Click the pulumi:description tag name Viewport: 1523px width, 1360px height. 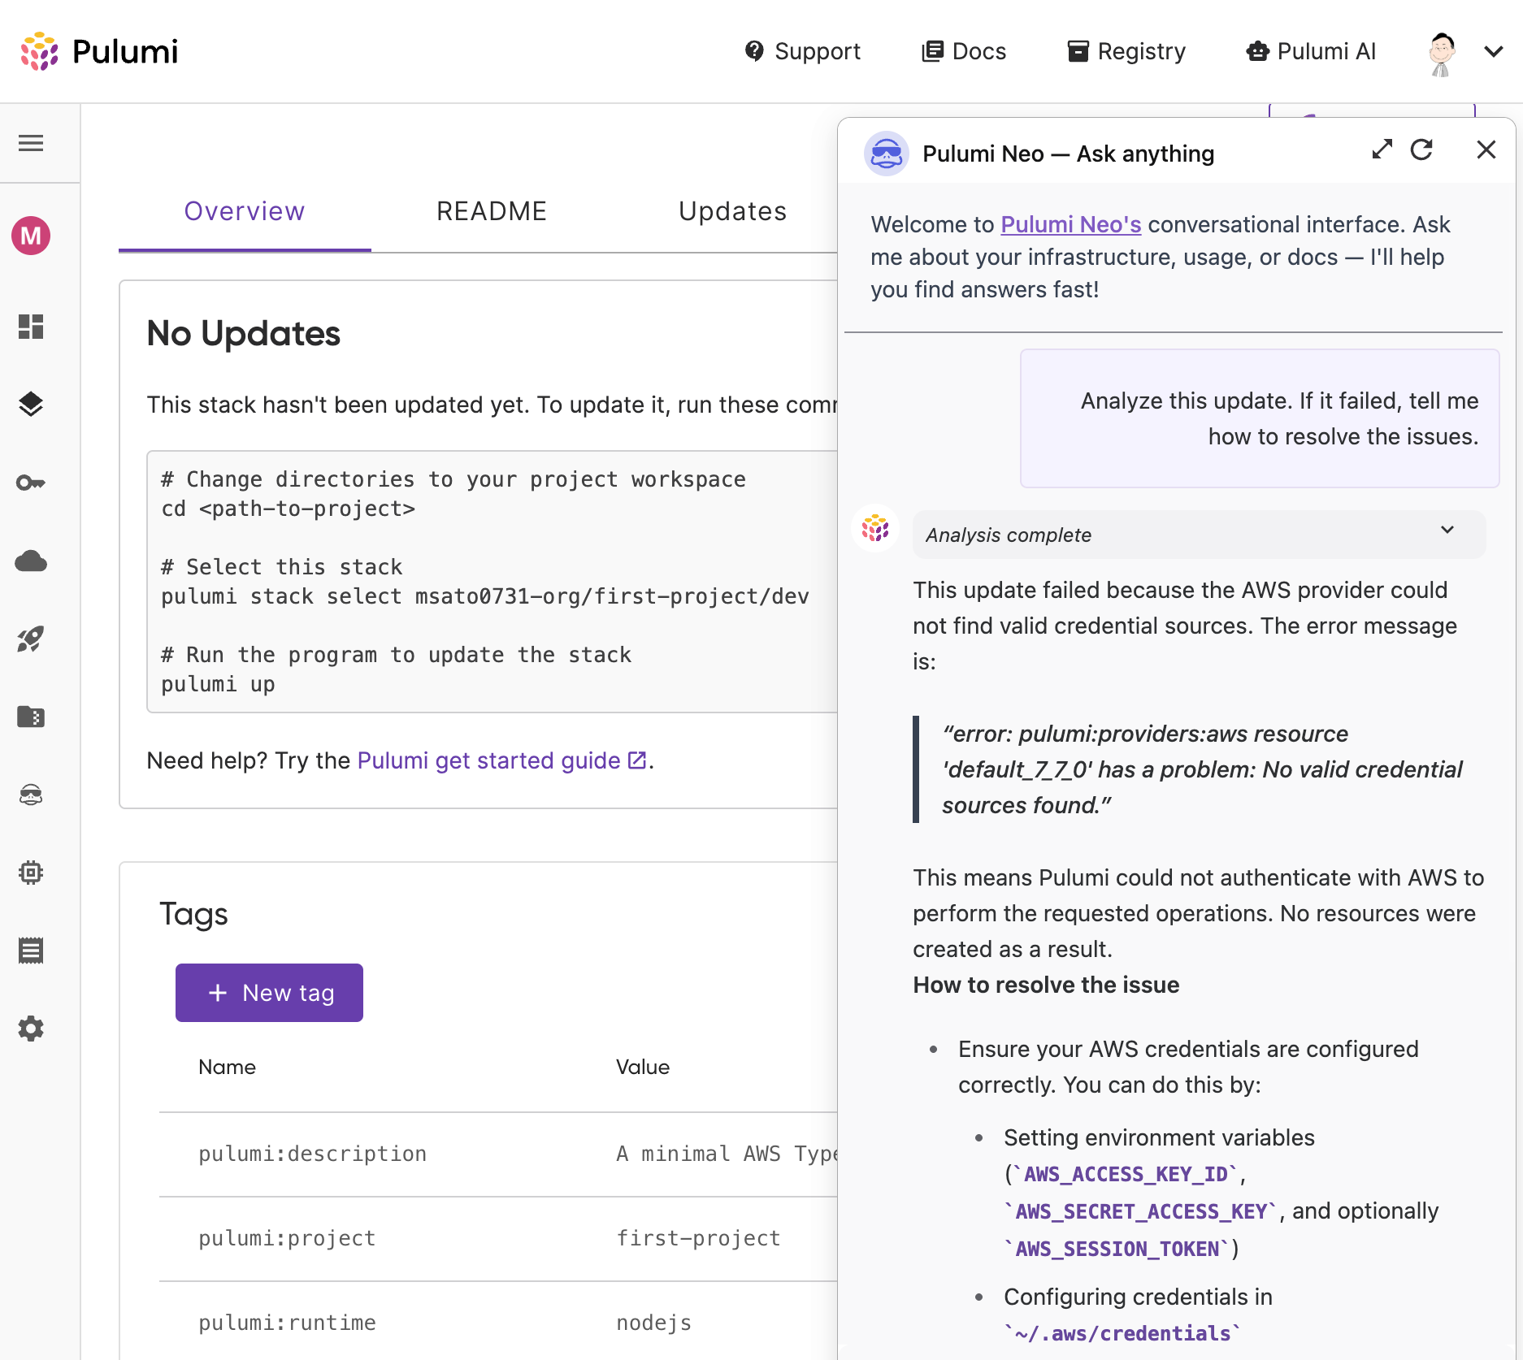pos(312,1154)
